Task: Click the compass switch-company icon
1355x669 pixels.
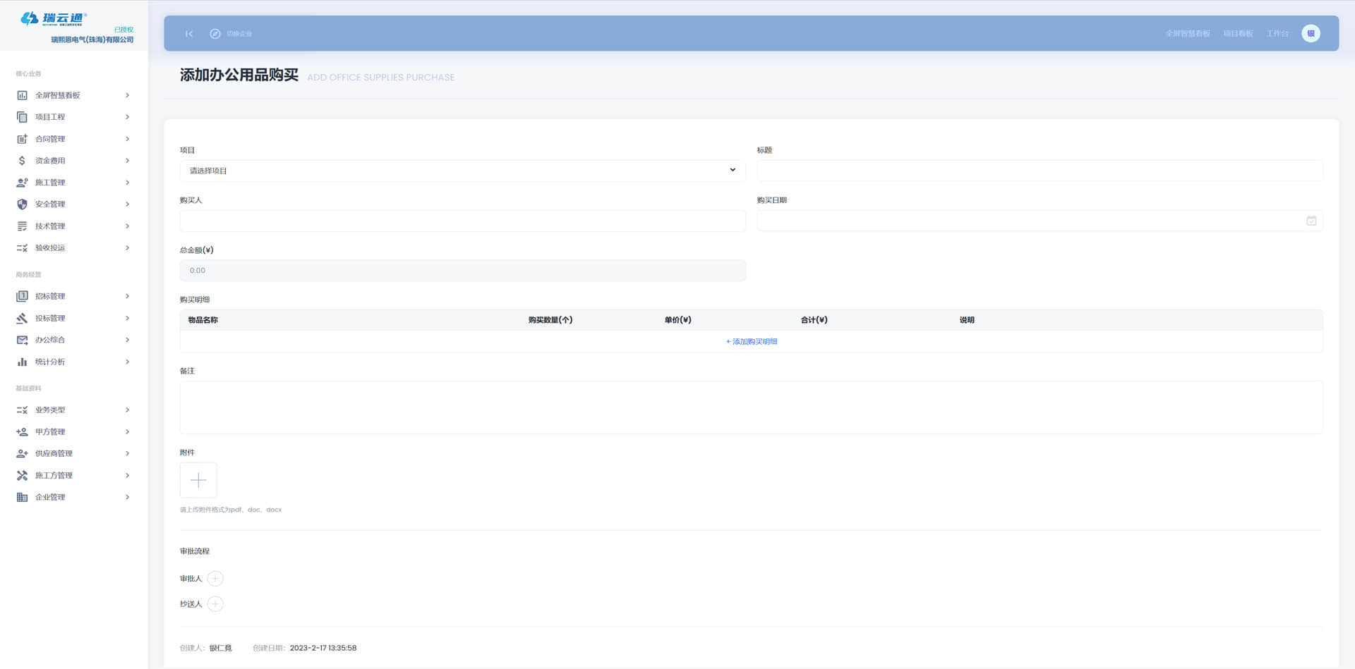Action: coord(215,34)
